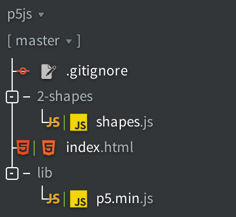Click the orange HTML5 icon beside index.html
The height and width of the screenshot is (217, 236).
pos(49,148)
